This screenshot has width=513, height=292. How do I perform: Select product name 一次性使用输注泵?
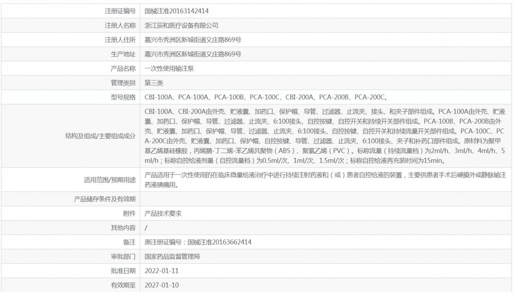(x=170, y=68)
